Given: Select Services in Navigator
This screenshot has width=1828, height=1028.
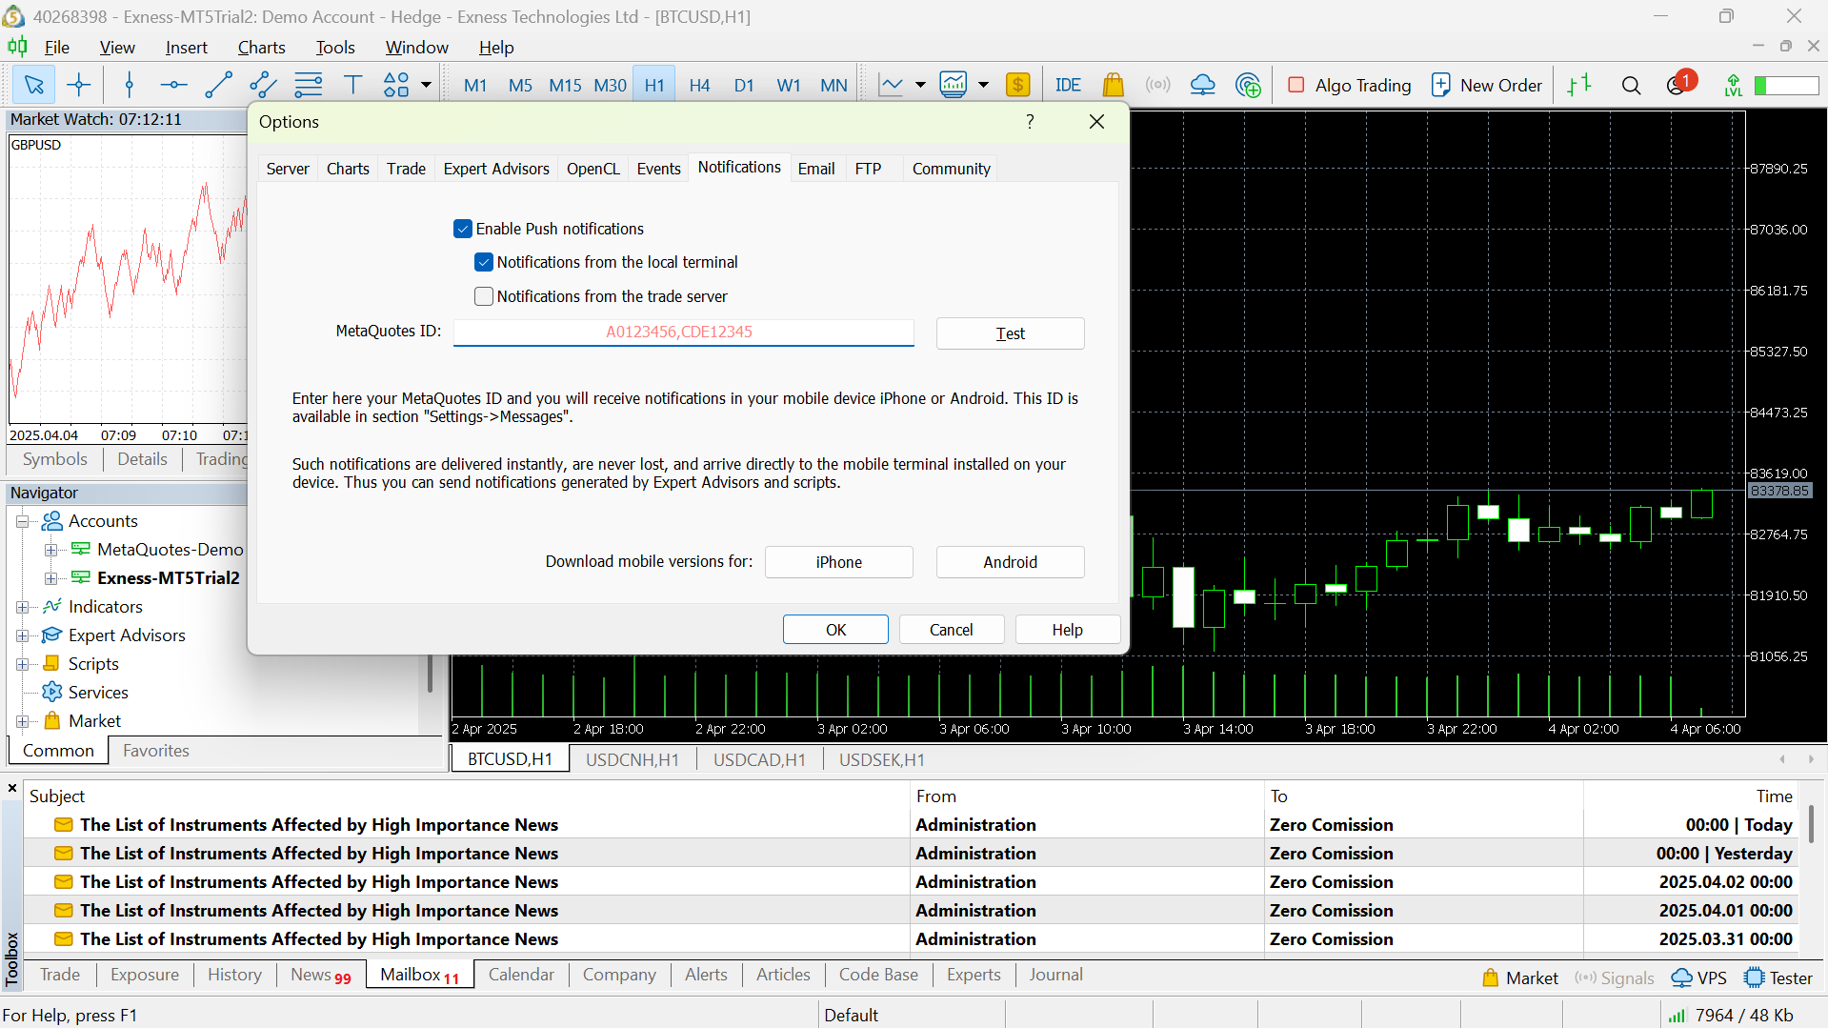Looking at the screenshot, I should pos(98,693).
